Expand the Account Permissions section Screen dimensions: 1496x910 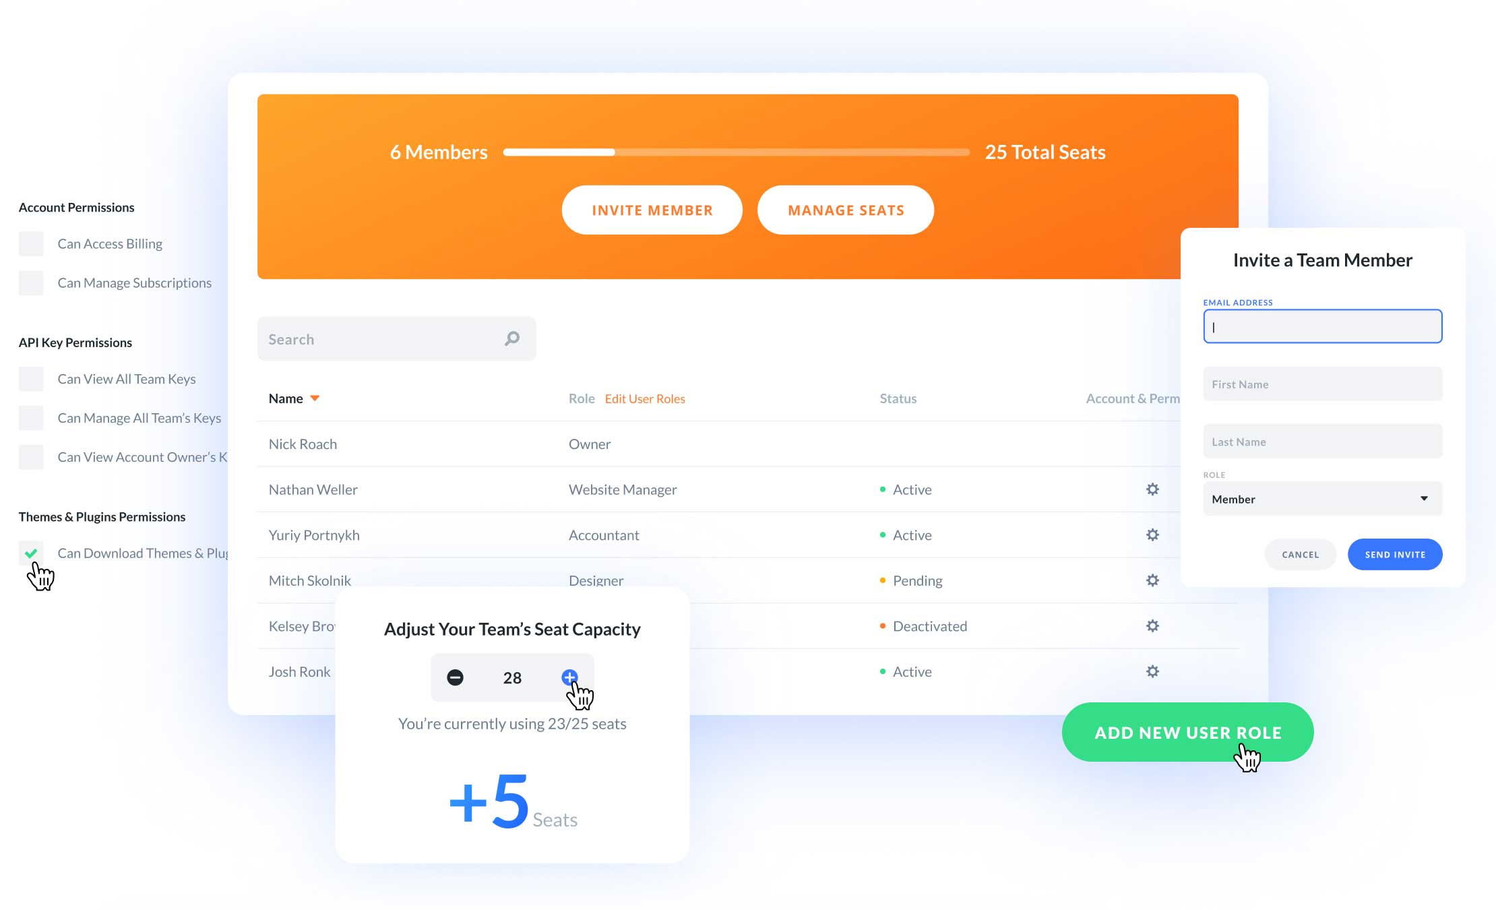pyautogui.click(x=76, y=206)
